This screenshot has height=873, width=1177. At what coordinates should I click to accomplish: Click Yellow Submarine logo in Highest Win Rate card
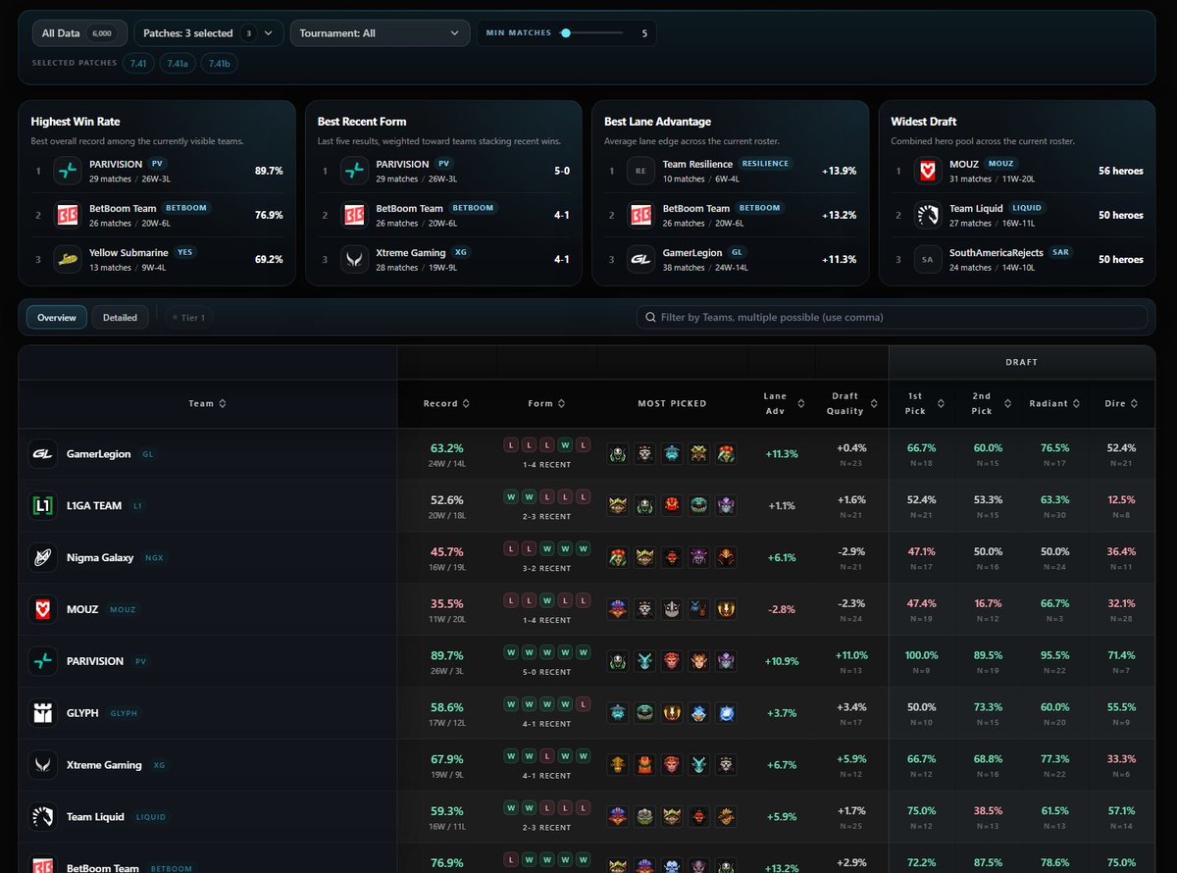pos(67,259)
